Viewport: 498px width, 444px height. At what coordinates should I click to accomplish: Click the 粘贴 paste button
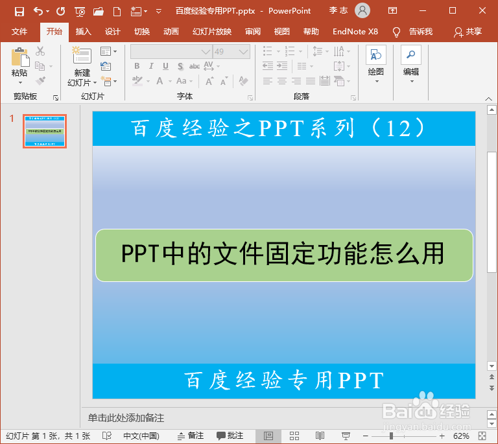click(x=19, y=66)
